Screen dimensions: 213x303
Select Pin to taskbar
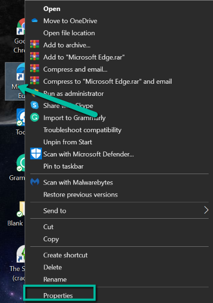[x=63, y=166]
